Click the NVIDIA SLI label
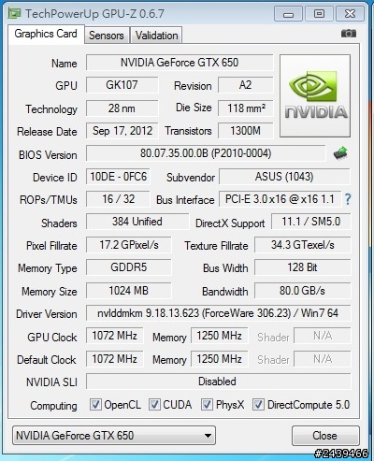The image size is (374, 461). click(x=51, y=382)
